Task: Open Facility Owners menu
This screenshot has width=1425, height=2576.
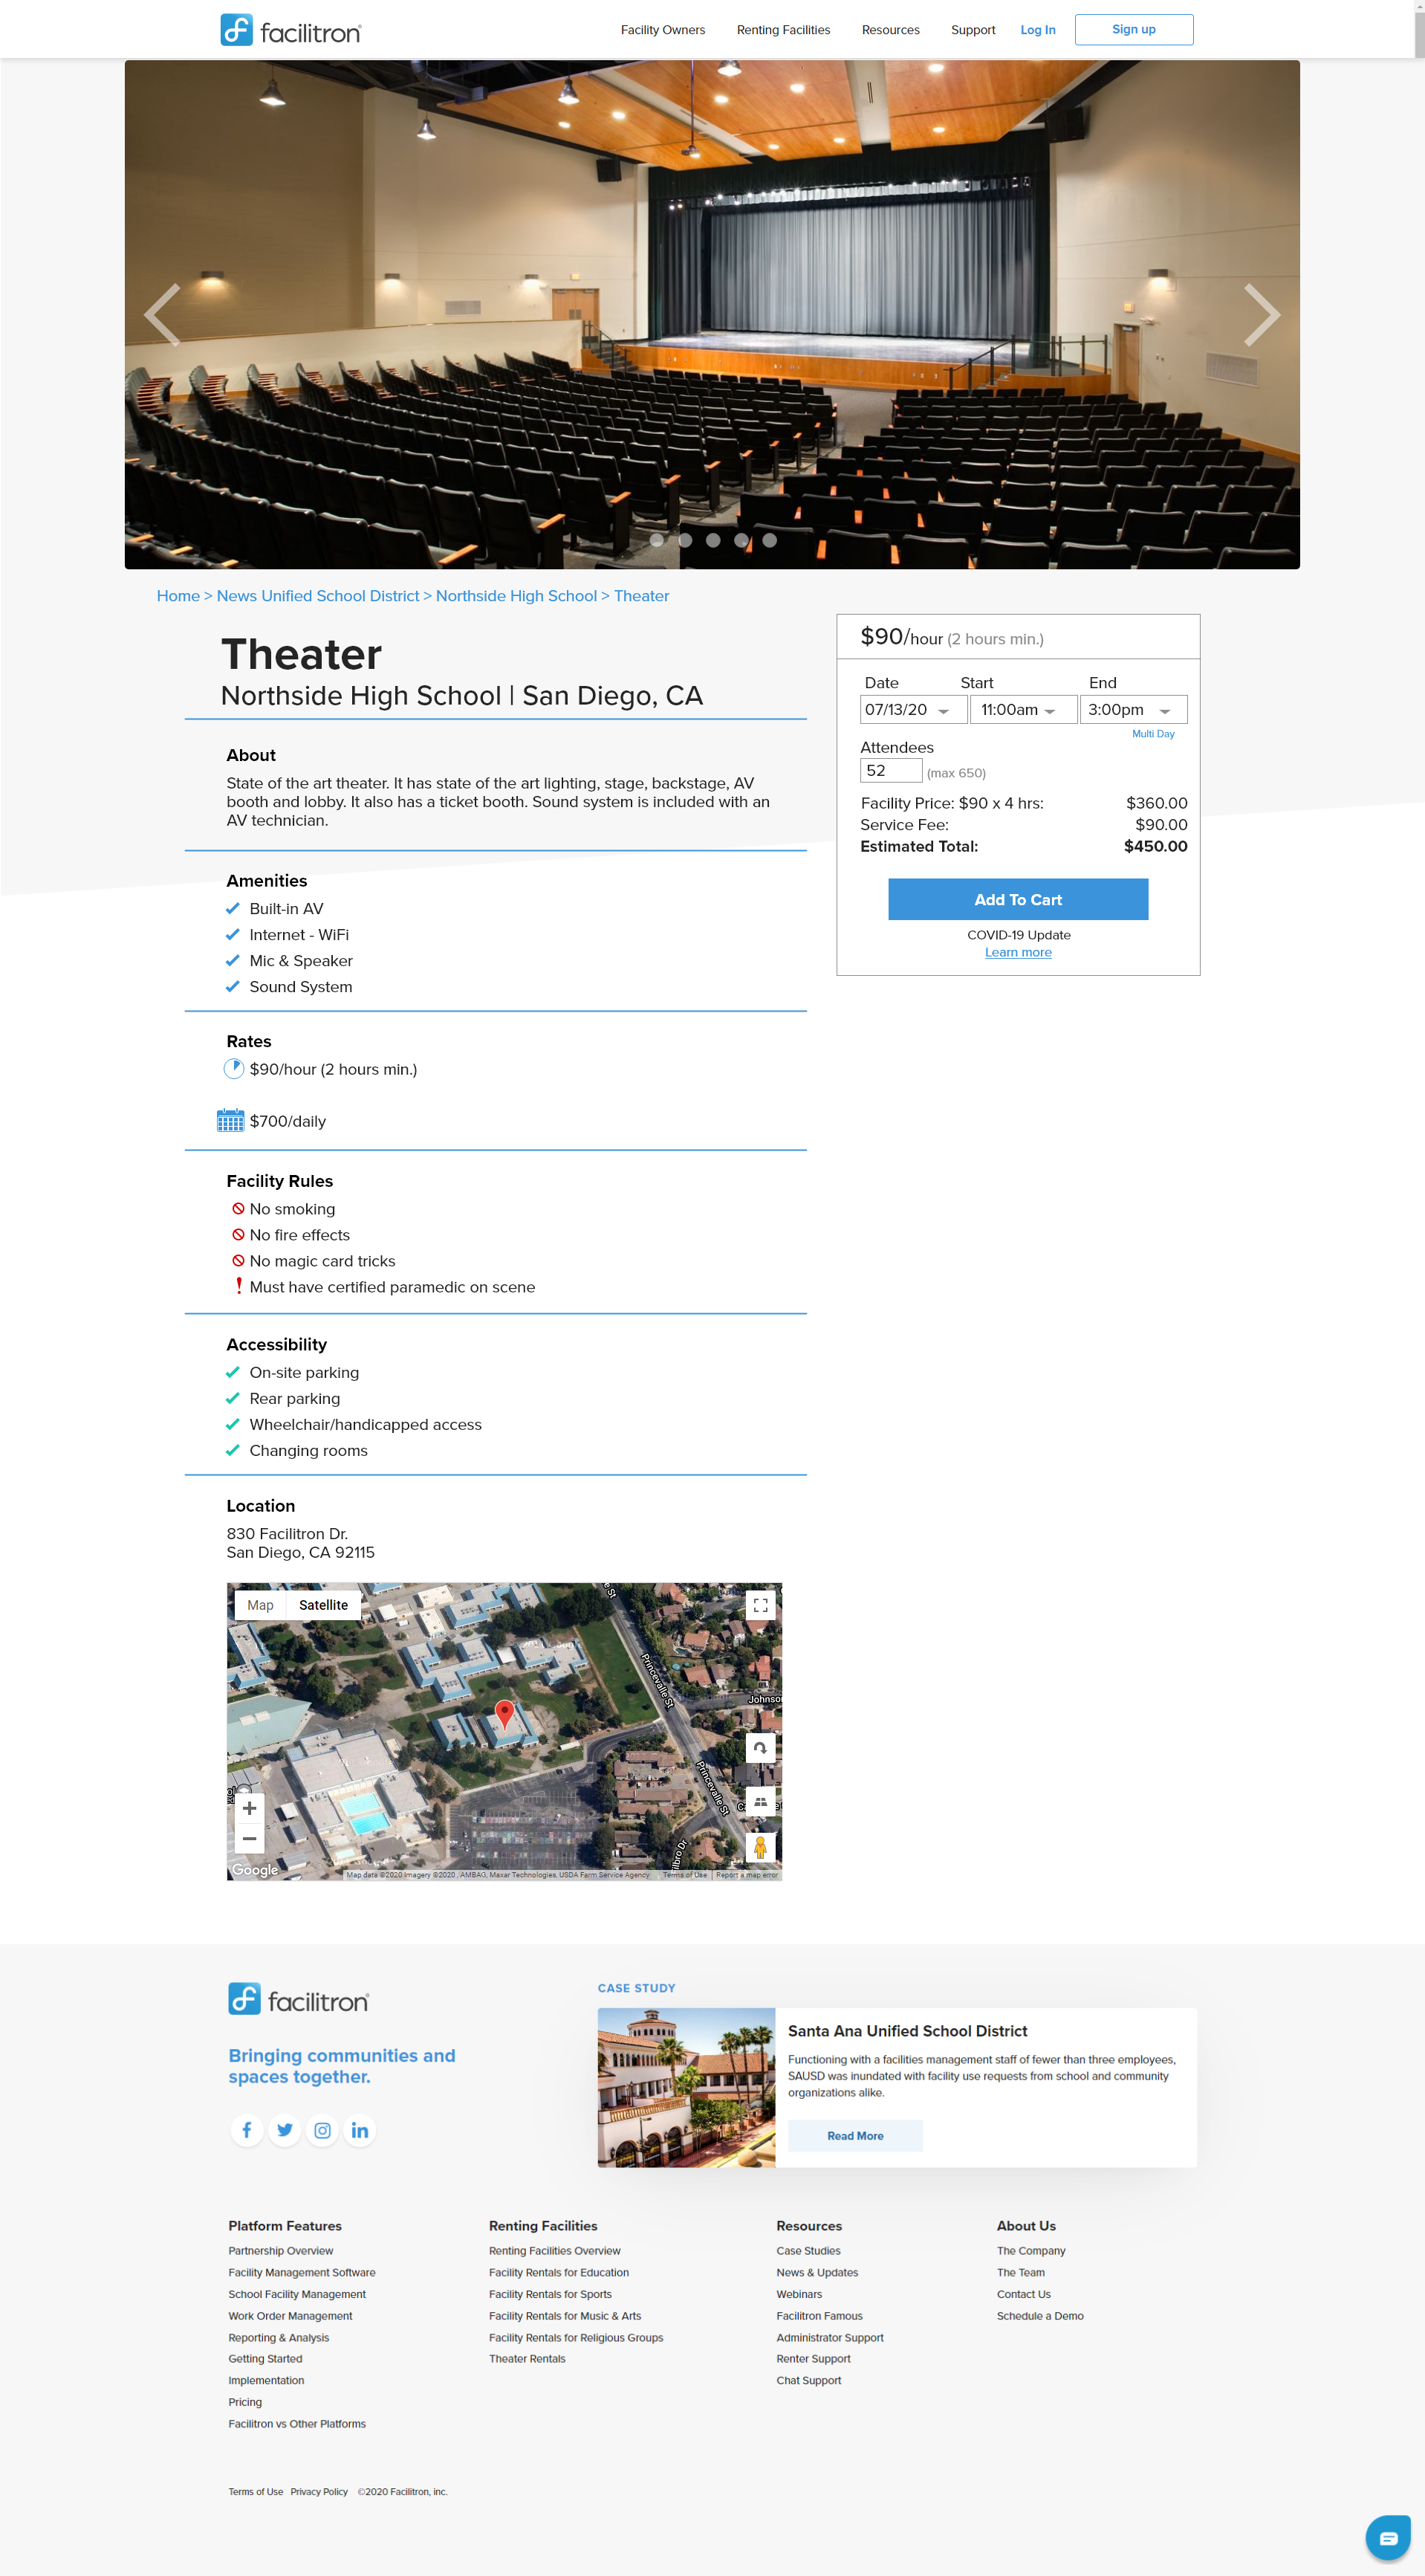Action: pyautogui.click(x=662, y=30)
